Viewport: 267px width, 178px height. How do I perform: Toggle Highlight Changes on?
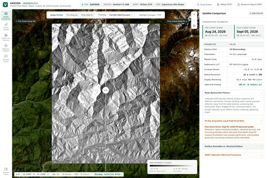tap(150, 15)
